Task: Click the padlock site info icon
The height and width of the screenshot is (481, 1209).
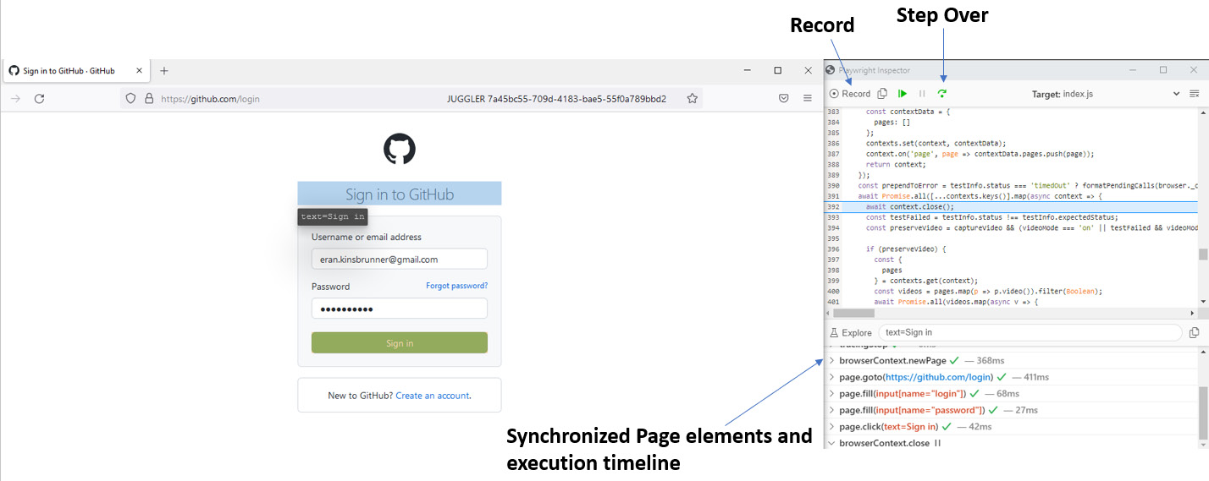Action: click(x=149, y=99)
